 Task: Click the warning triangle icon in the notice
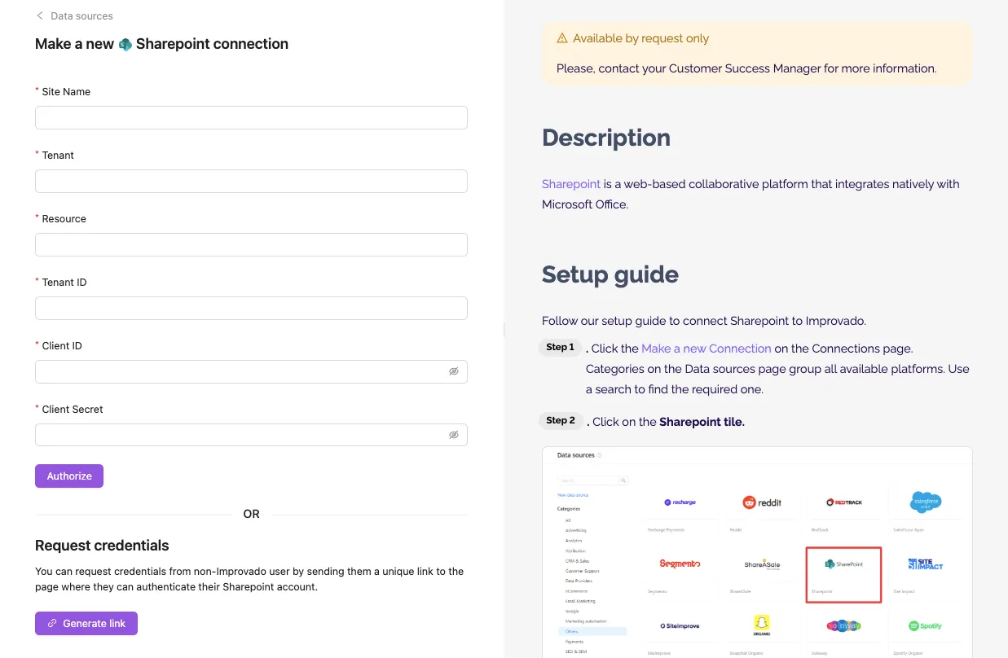(x=562, y=38)
